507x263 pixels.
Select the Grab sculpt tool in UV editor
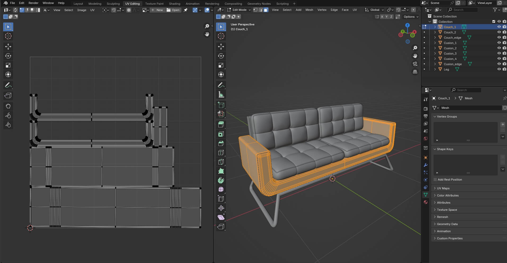click(x=8, y=106)
